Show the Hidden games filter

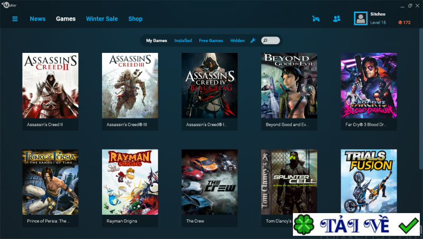(x=237, y=41)
